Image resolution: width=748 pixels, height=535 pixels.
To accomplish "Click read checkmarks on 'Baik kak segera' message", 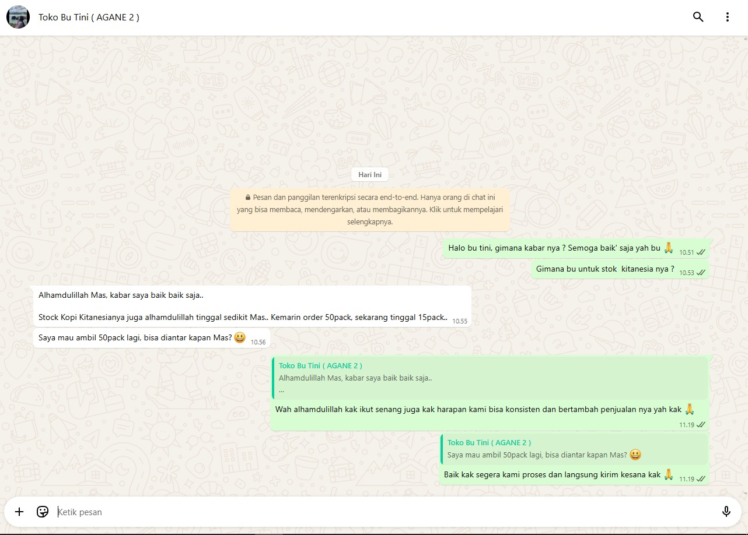I will pos(701,478).
